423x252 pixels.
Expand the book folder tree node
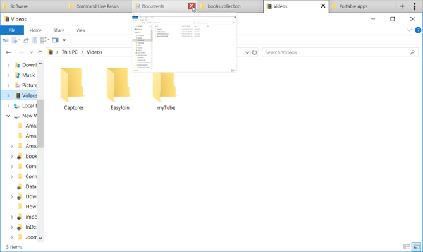point(11,157)
